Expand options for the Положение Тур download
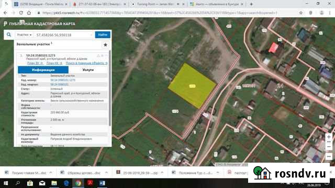335x188 pixels. click(218, 173)
